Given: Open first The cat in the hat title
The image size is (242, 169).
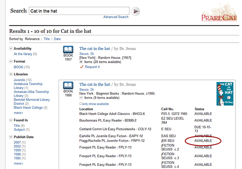Looking at the screenshot, I should pyautogui.click(x=95, y=49).
